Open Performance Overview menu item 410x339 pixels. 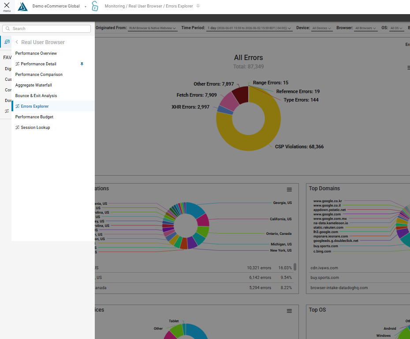53,53
